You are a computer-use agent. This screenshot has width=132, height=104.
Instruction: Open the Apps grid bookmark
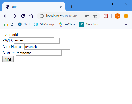pyautogui.click(x=9, y=24)
